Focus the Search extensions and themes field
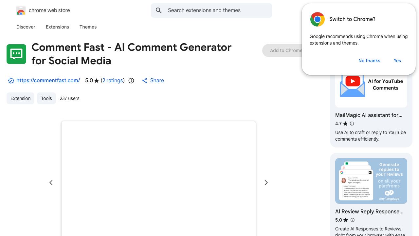The image size is (419, 236). [211, 10]
